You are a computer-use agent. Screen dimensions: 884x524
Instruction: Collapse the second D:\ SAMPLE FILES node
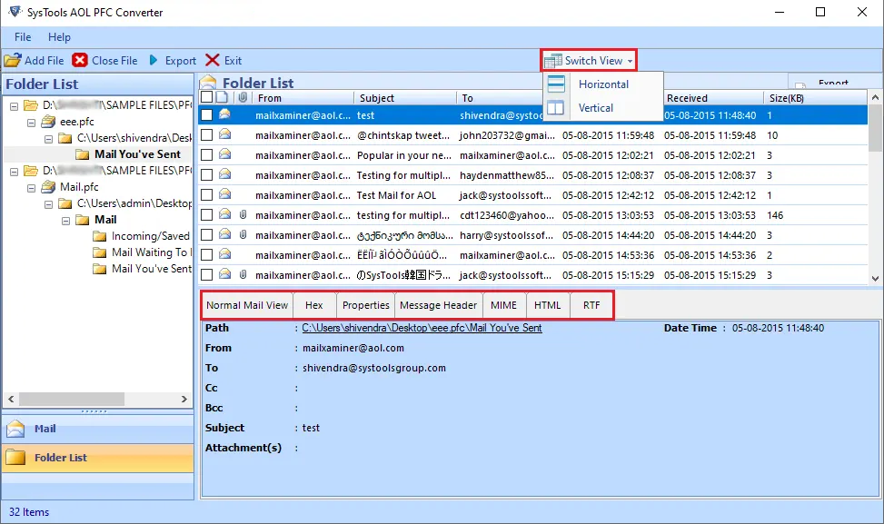[x=15, y=172]
